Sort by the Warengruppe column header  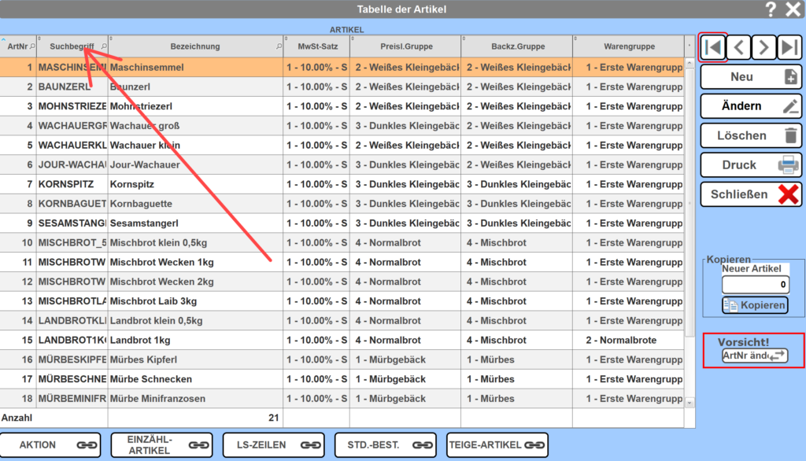[629, 46]
